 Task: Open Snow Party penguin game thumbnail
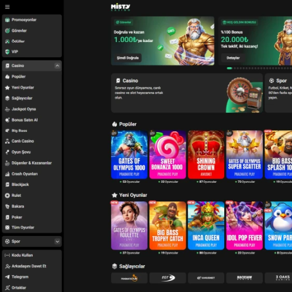coord(279,226)
